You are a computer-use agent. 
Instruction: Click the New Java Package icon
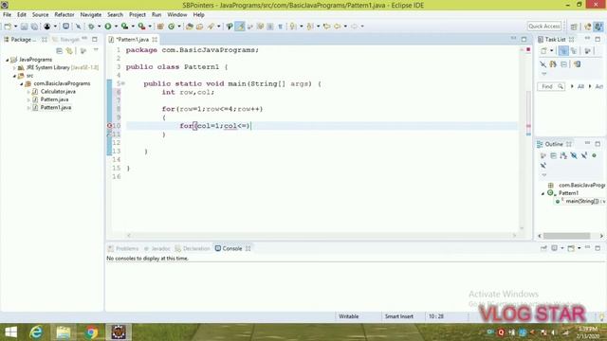160,27
